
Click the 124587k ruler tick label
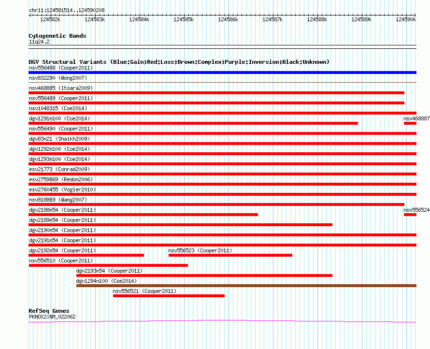coord(272,19)
